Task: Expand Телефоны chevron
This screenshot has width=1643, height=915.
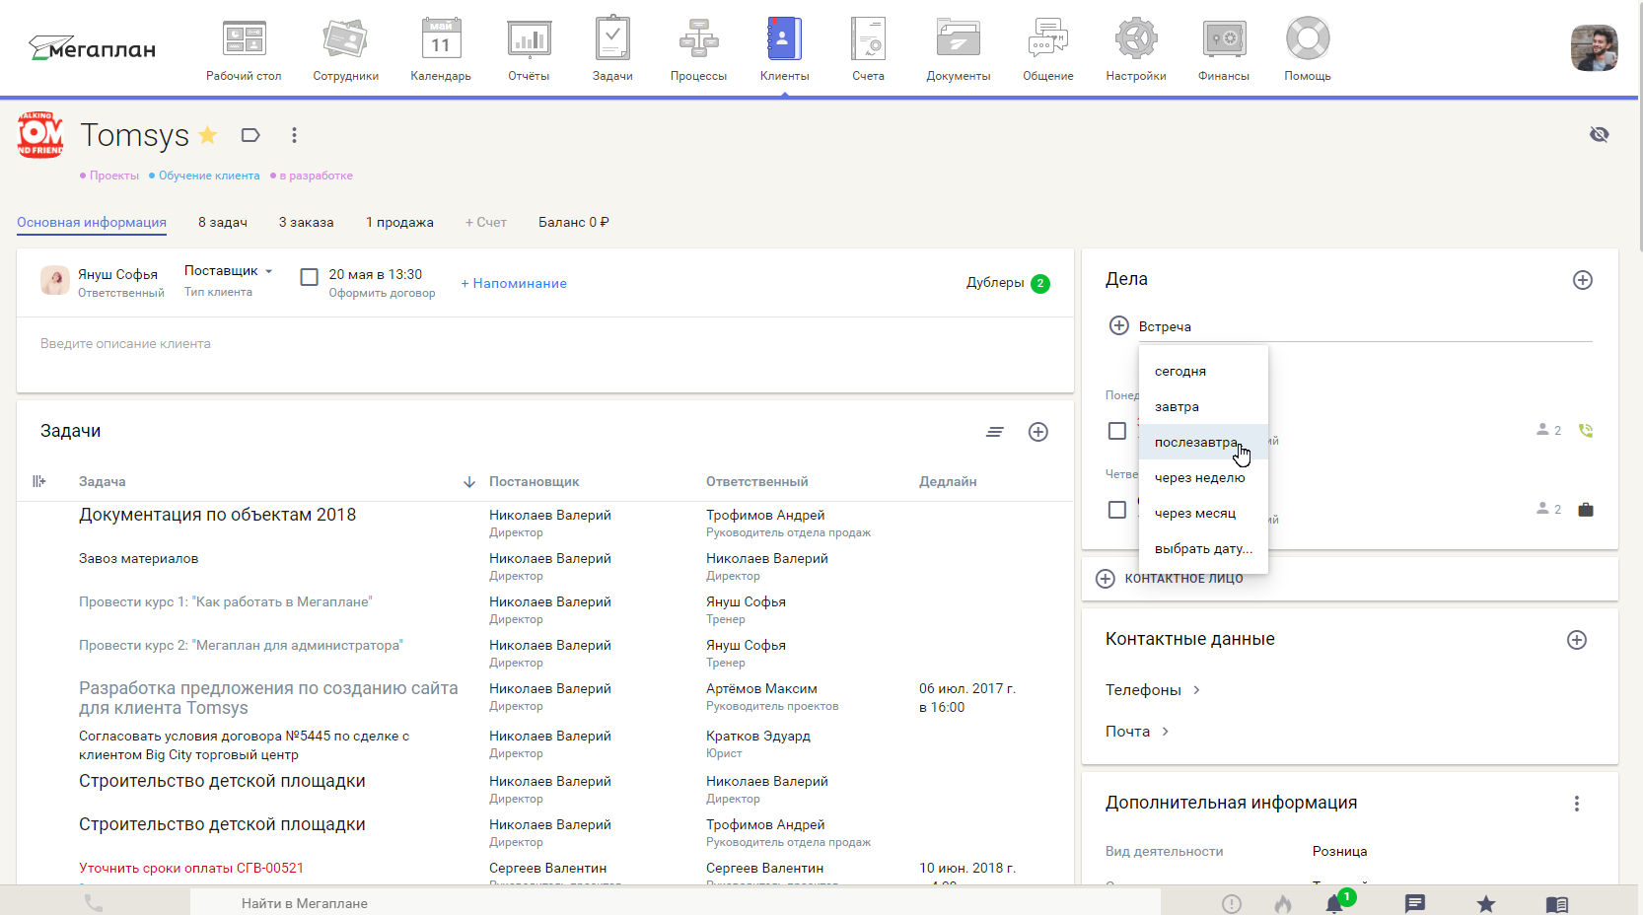Action: click(x=1196, y=690)
